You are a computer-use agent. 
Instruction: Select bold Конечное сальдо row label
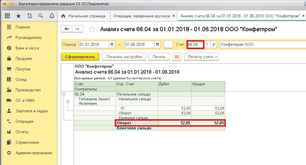point(134,128)
